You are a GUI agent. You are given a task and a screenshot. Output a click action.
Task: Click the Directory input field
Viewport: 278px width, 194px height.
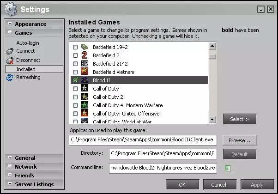[x=163, y=154]
